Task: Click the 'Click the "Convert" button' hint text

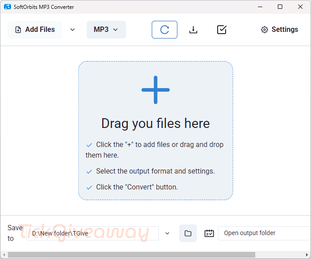Action: click(137, 187)
